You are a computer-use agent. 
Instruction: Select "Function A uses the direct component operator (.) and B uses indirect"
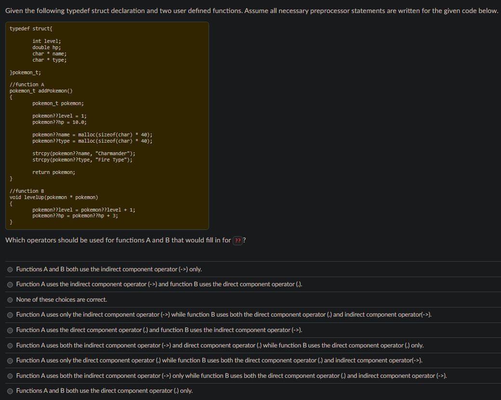coord(10,330)
